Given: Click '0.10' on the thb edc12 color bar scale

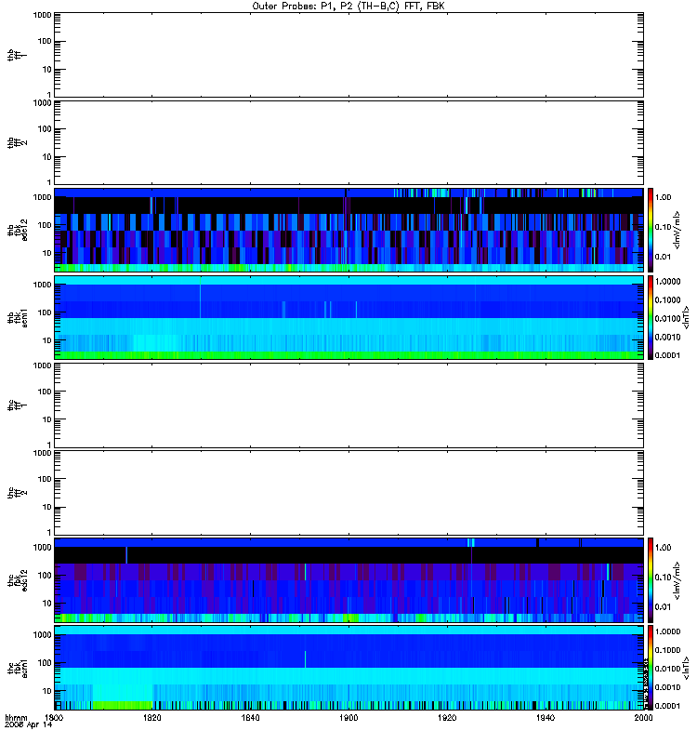Looking at the screenshot, I should pos(663,227).
